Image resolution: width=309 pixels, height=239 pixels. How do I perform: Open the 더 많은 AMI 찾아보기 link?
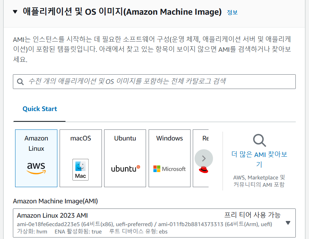(259, 159)
